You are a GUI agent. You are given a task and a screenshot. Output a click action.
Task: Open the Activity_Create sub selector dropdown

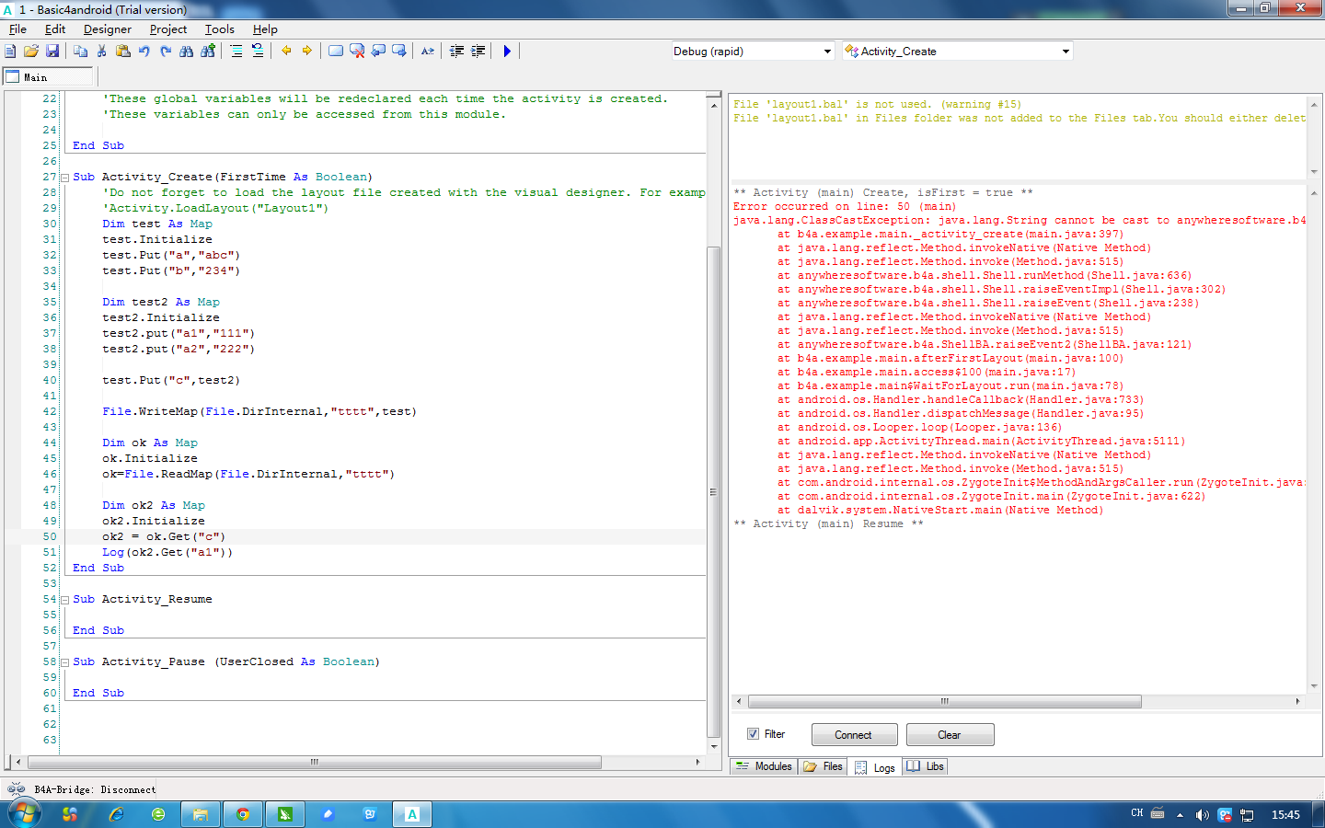click(1066, 52)
